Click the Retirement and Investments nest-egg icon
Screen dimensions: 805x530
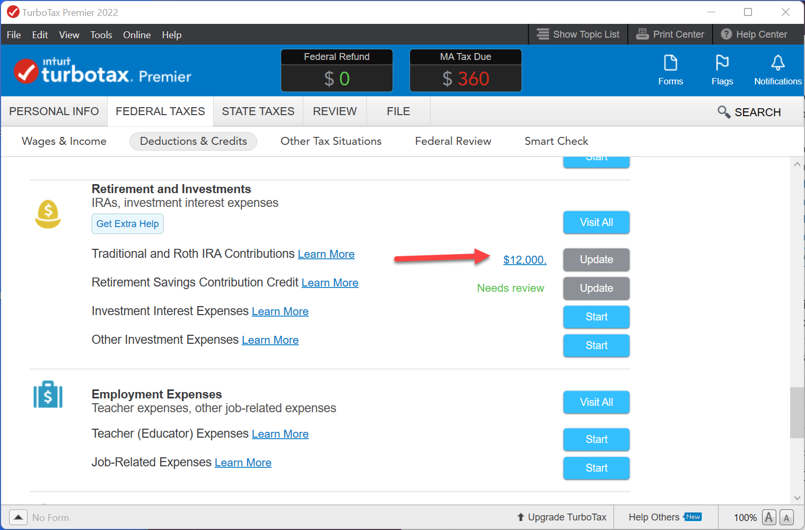coord(48,214)
